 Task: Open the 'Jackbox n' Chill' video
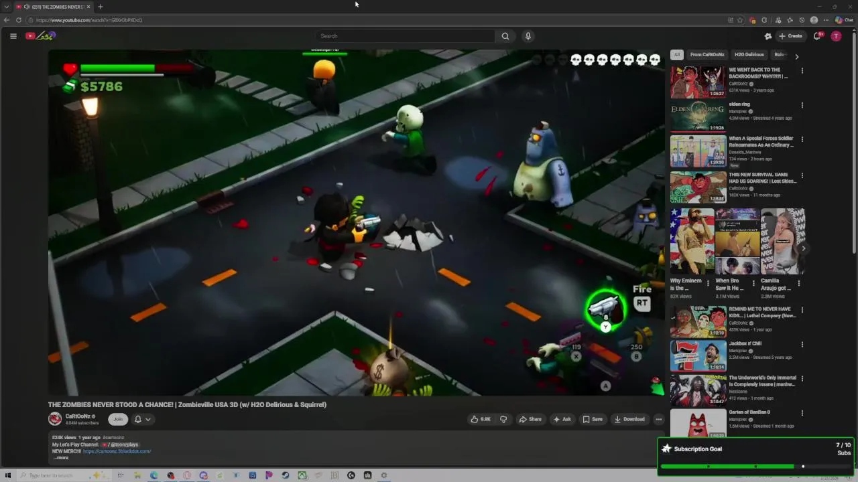point(698,355)
